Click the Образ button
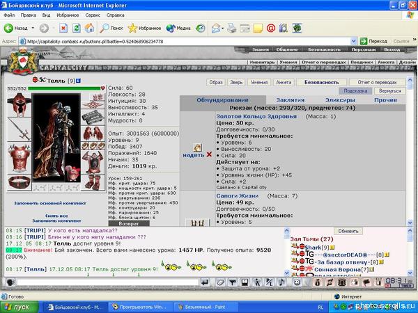The width and height of the screenshot is (418, 313). [x=216, y=82]
